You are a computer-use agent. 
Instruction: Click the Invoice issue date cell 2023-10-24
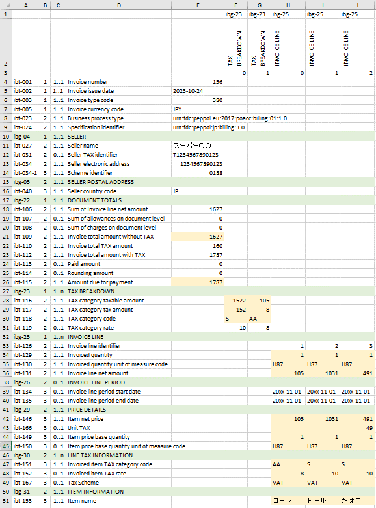tap(198, 91)
